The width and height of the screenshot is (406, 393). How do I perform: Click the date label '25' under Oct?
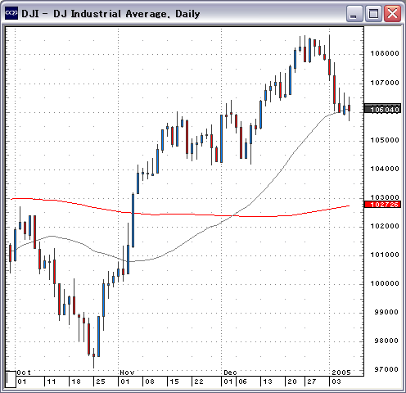[101, 382]
